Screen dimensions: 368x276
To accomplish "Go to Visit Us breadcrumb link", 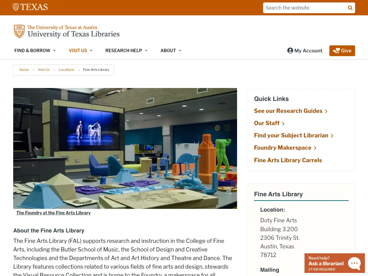I will [44, 70].
